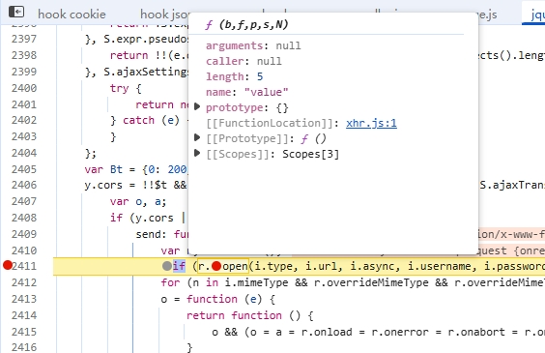Viewport: 545px width, 353px height.
Task: Click line number 2412
Action: pos(24,282)
